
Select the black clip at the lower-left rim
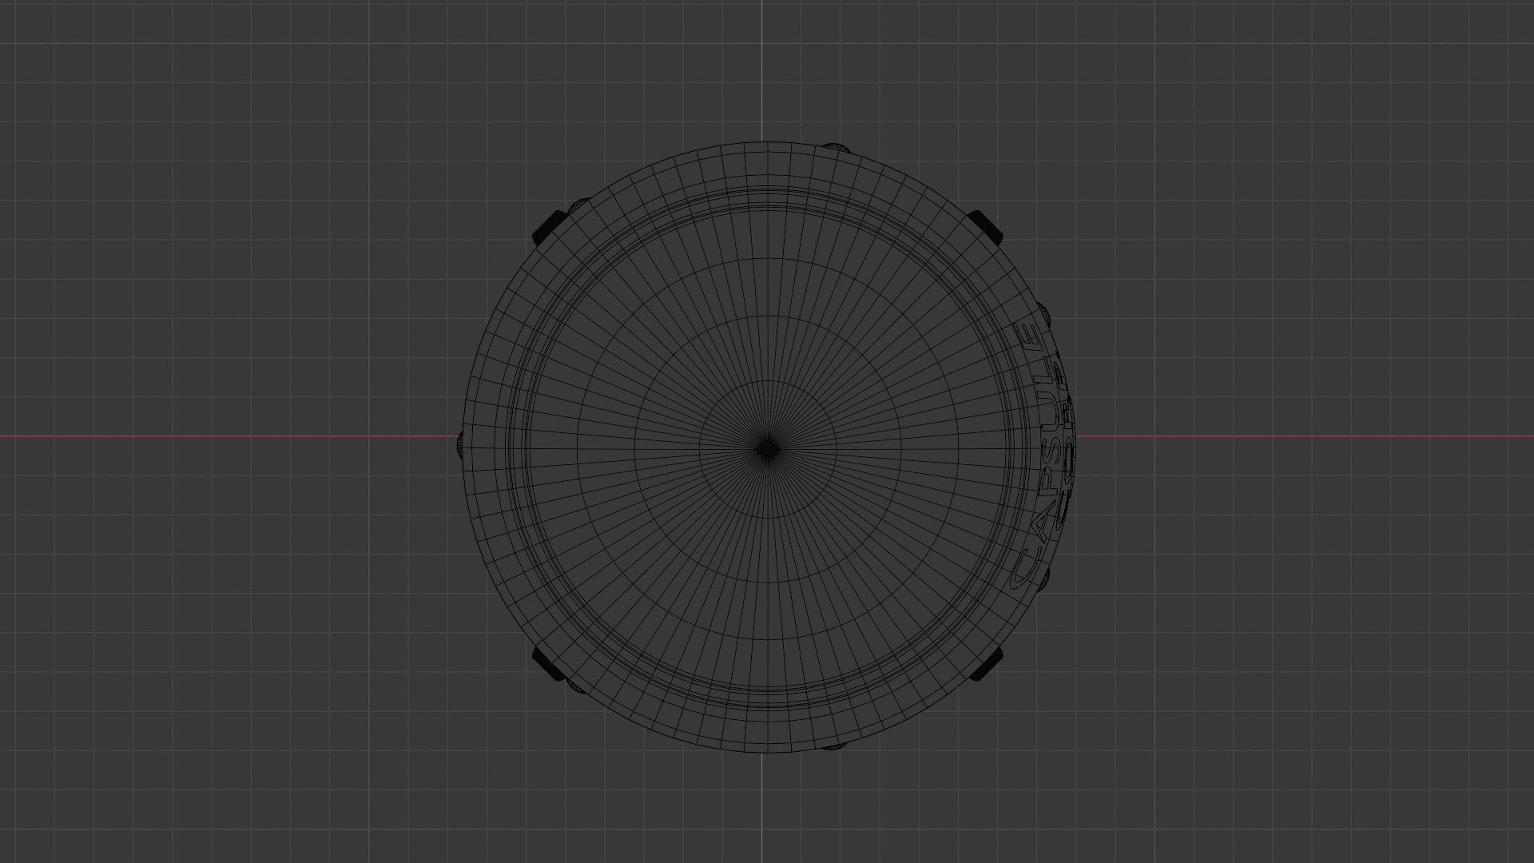coord(550,664)
